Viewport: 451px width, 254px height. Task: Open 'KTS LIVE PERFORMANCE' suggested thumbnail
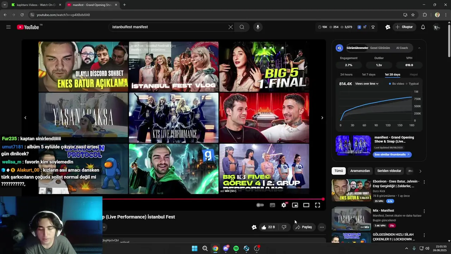tap(174, 118)
